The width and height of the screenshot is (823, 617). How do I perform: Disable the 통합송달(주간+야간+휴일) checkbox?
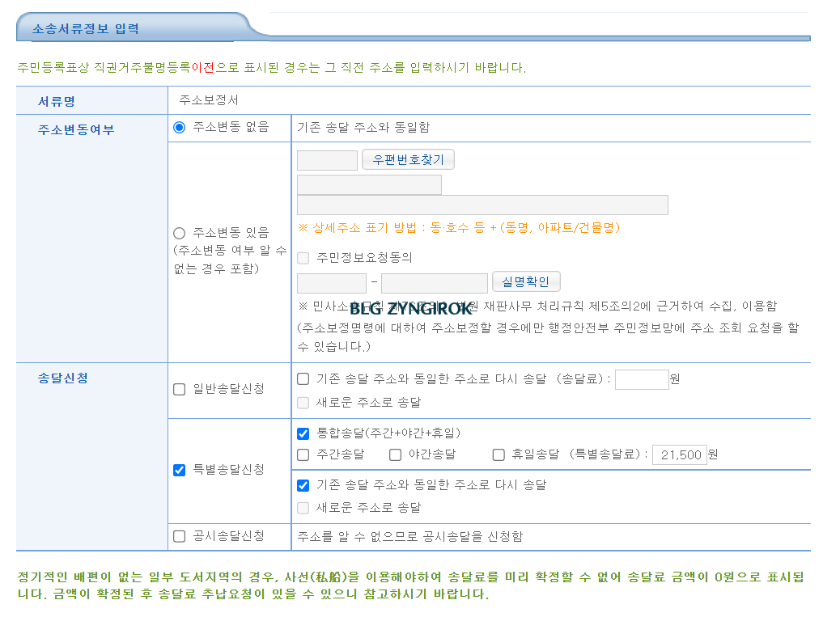coord(303,433)
